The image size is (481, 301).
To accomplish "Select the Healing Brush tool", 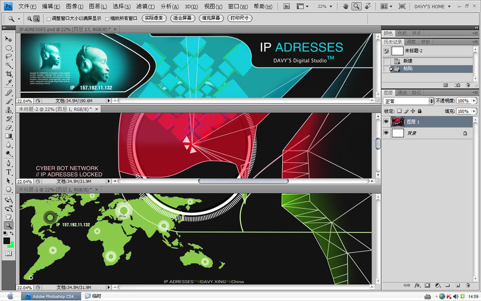I will coord(8,93).
